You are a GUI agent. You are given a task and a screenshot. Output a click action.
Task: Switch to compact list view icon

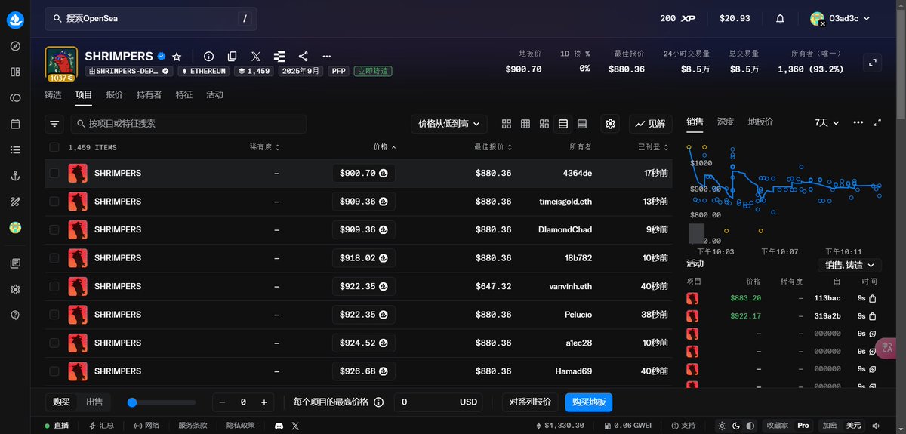coord(582,124)
